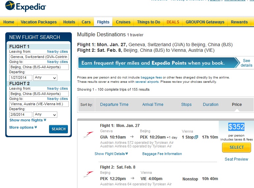Open Baggage Fee Information link
The image size is (254, 188).
[x=162, y=154]
